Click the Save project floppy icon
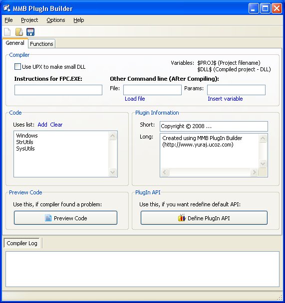 30,32
